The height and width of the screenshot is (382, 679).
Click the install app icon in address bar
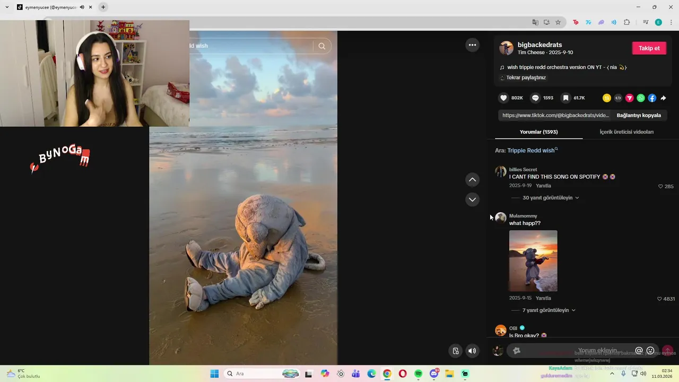click(x=546, y=22)
